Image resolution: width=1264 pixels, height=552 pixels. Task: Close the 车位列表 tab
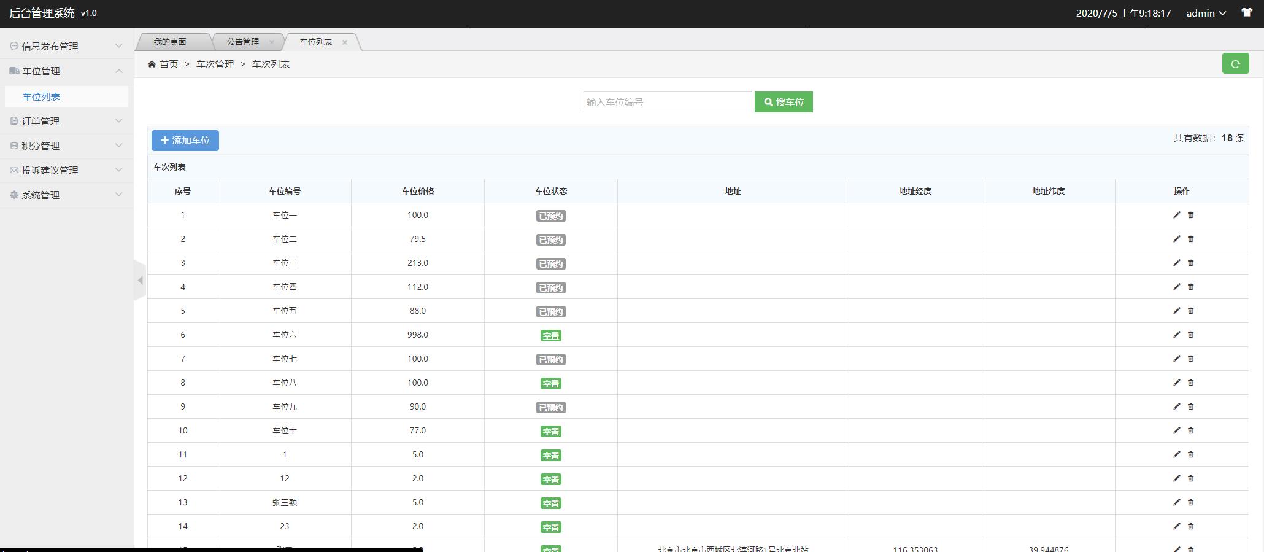(345, 42)
